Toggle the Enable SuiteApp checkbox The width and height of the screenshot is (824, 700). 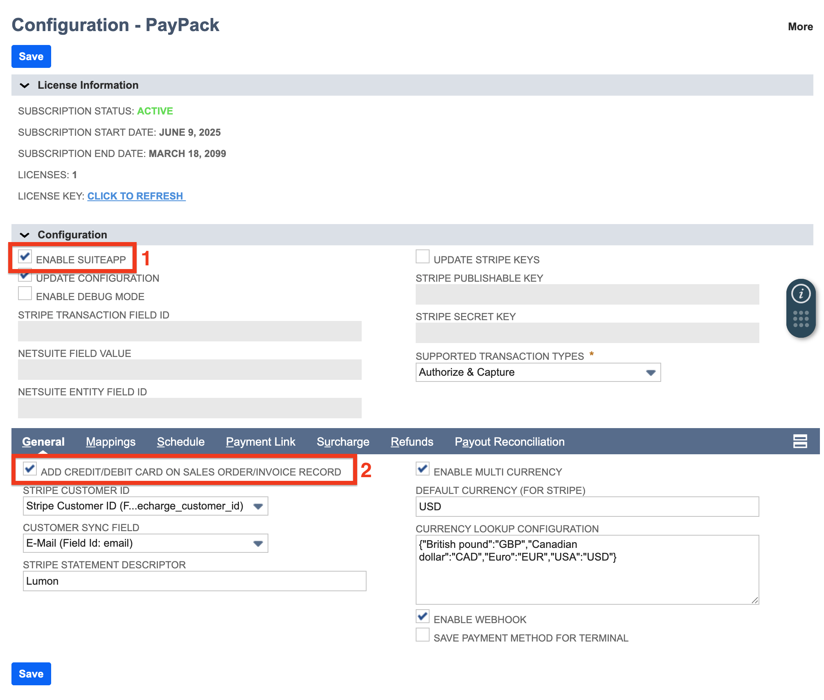pyautogui.click(x=25, y=256)
